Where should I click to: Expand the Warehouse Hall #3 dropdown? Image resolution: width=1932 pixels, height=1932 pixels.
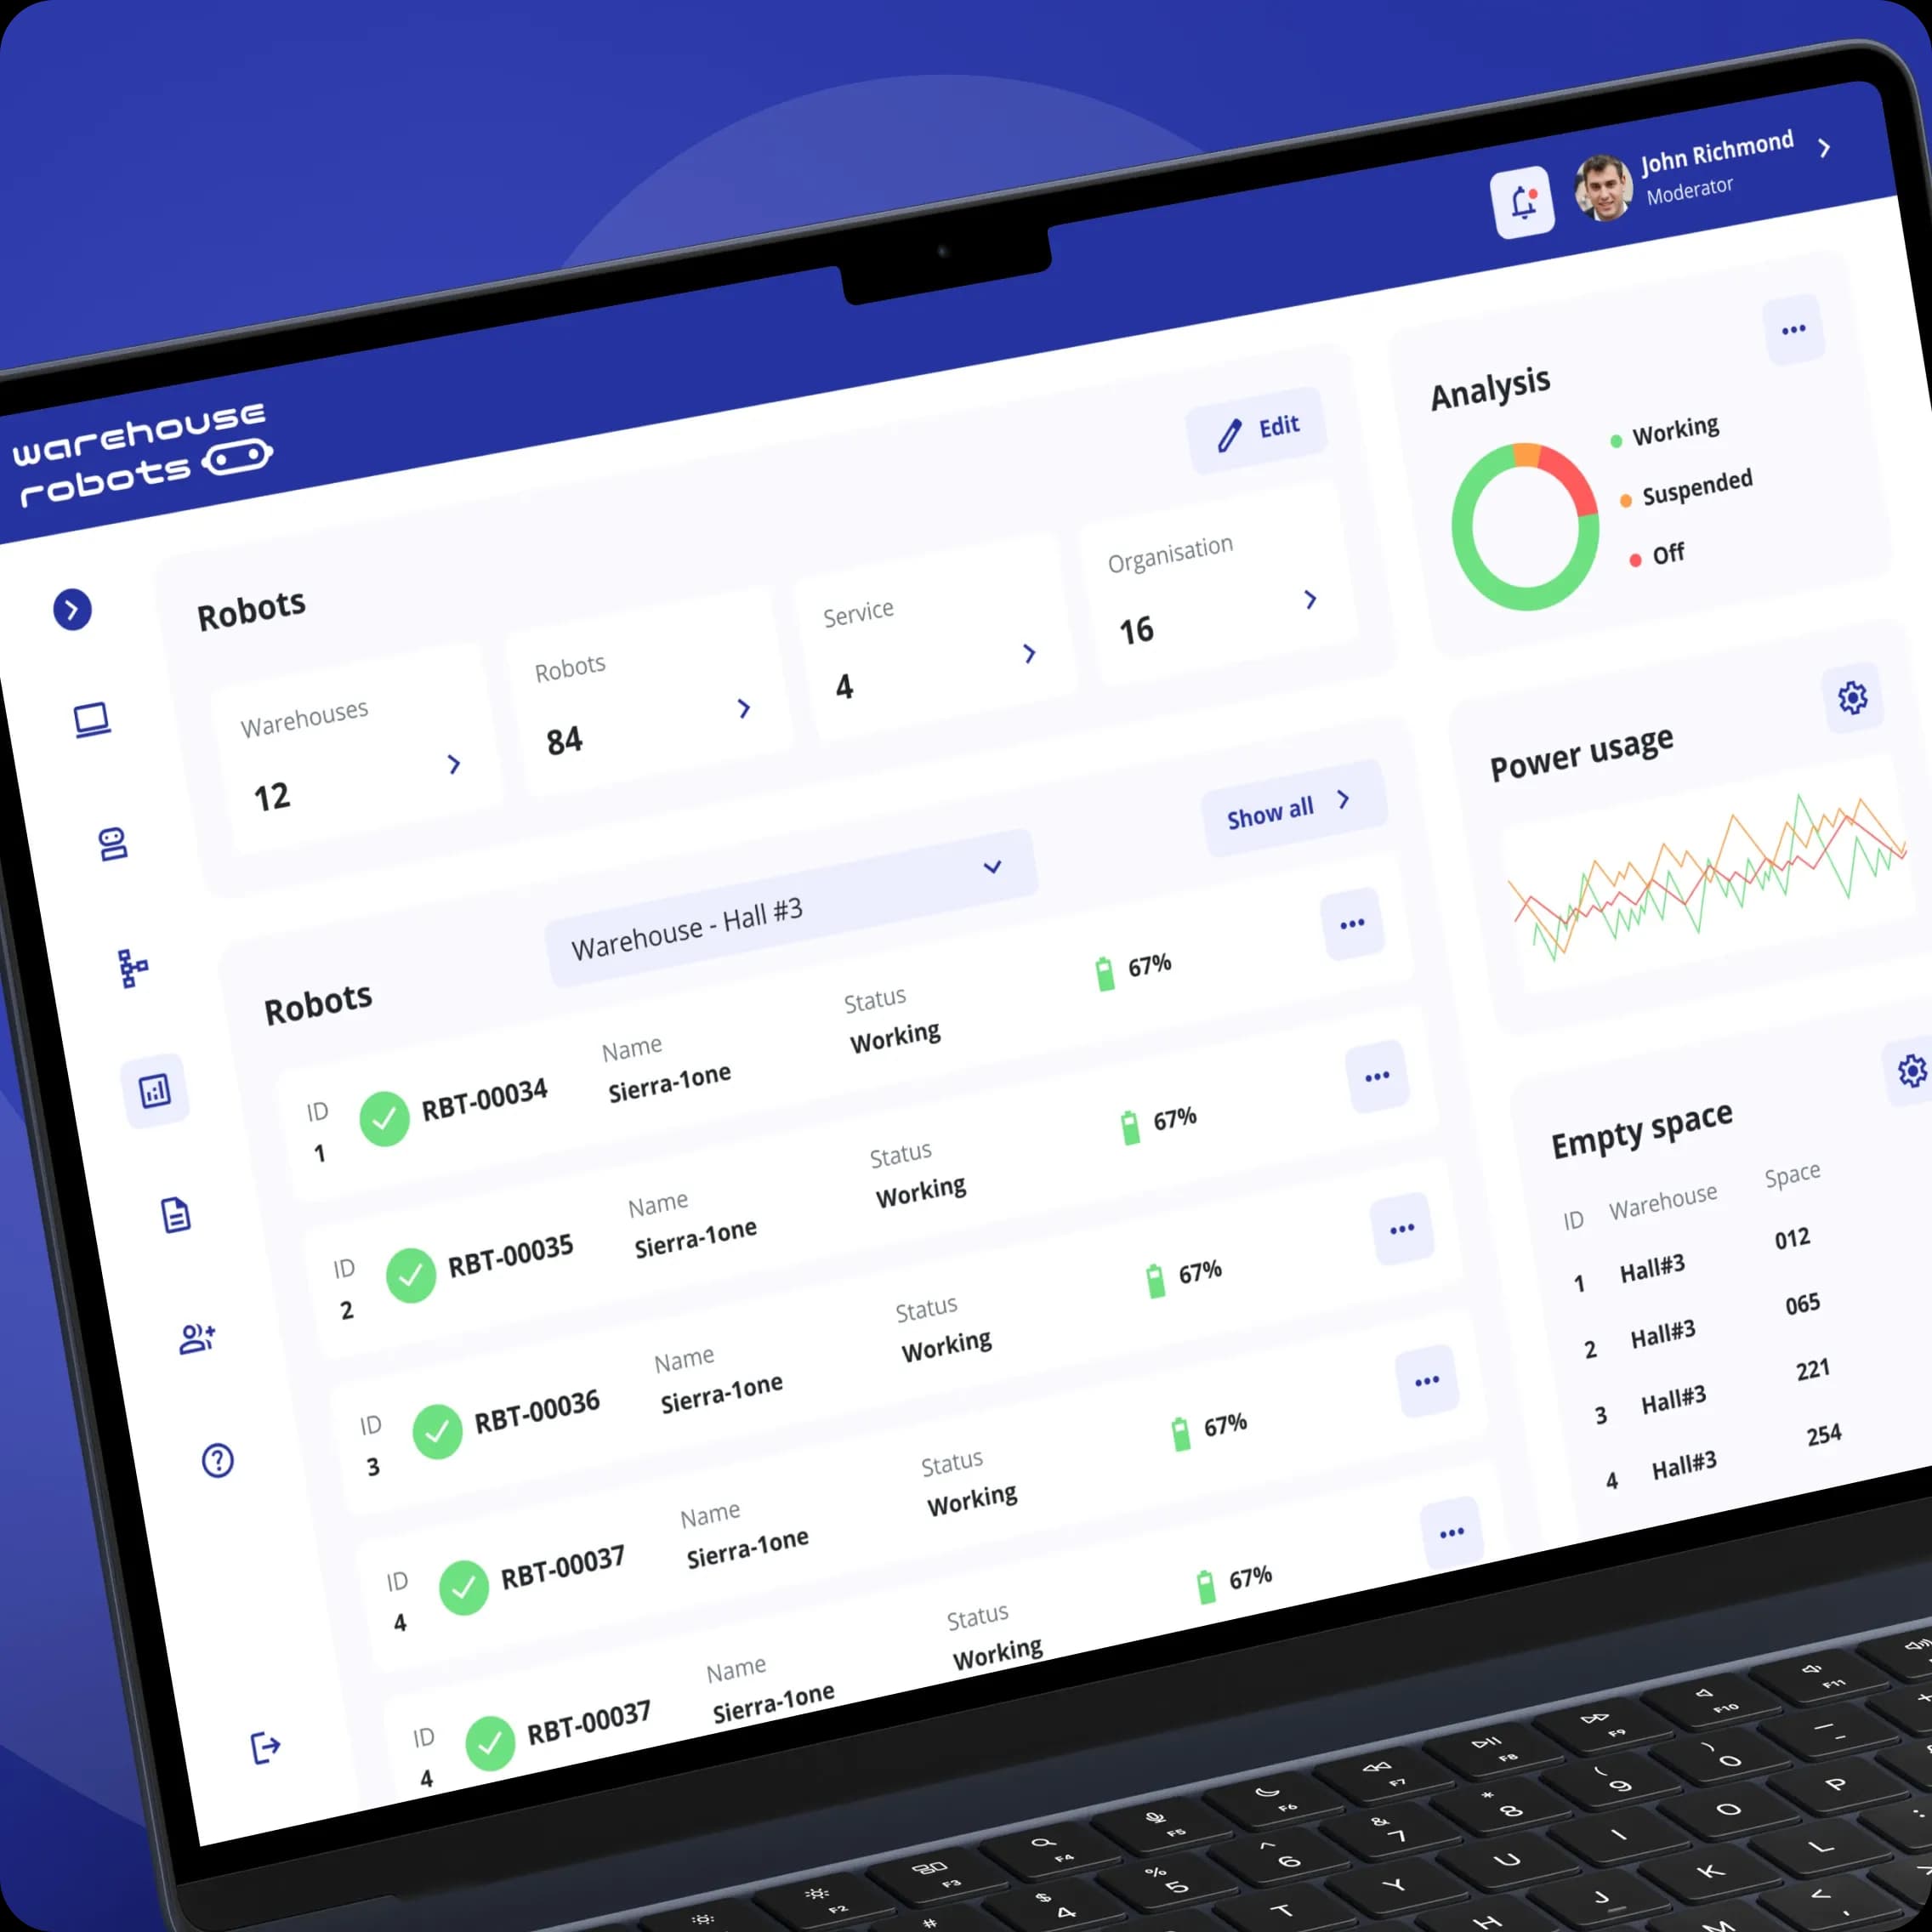(x=991, y=869)
